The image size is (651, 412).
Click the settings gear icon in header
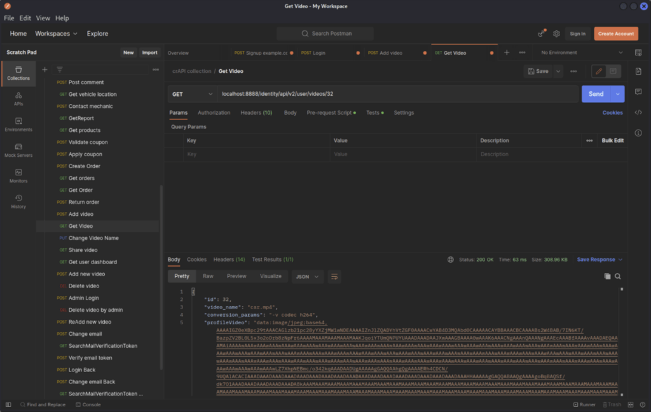tap(556, 34)
